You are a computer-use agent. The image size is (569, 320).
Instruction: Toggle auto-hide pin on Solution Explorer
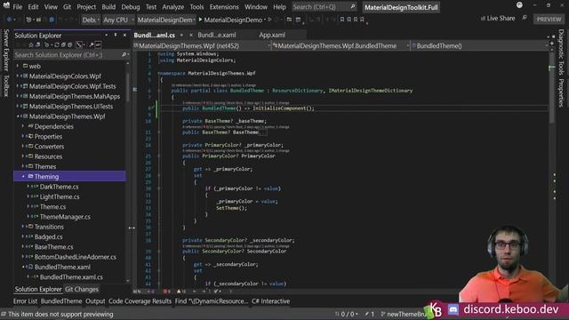[116, 35]
